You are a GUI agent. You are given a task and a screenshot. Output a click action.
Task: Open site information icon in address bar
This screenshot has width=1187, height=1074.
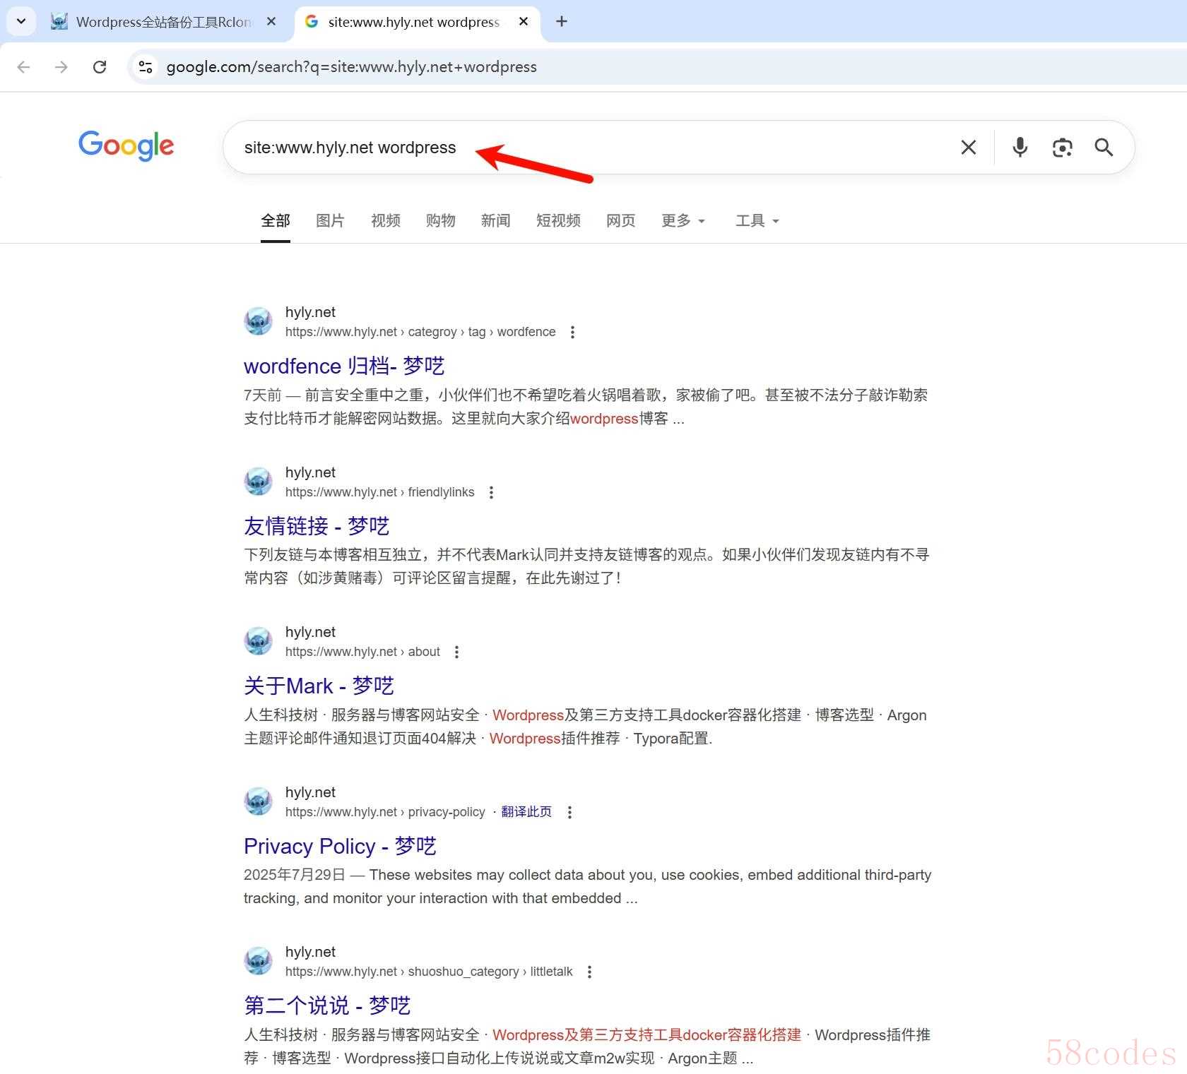click(146, 67)
